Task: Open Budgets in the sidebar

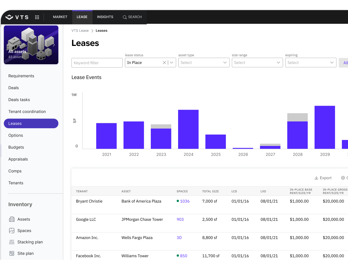Action: tap(16, 147)
